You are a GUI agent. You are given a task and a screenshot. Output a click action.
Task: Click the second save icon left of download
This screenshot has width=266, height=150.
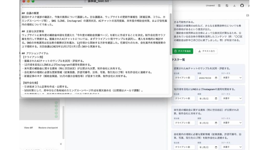coord(227,5)
